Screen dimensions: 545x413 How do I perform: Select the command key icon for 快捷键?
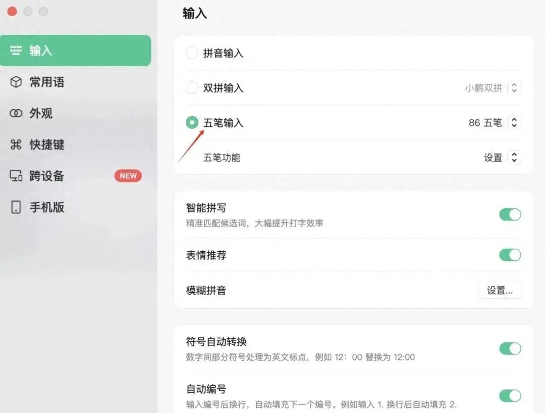coord(16,145)
